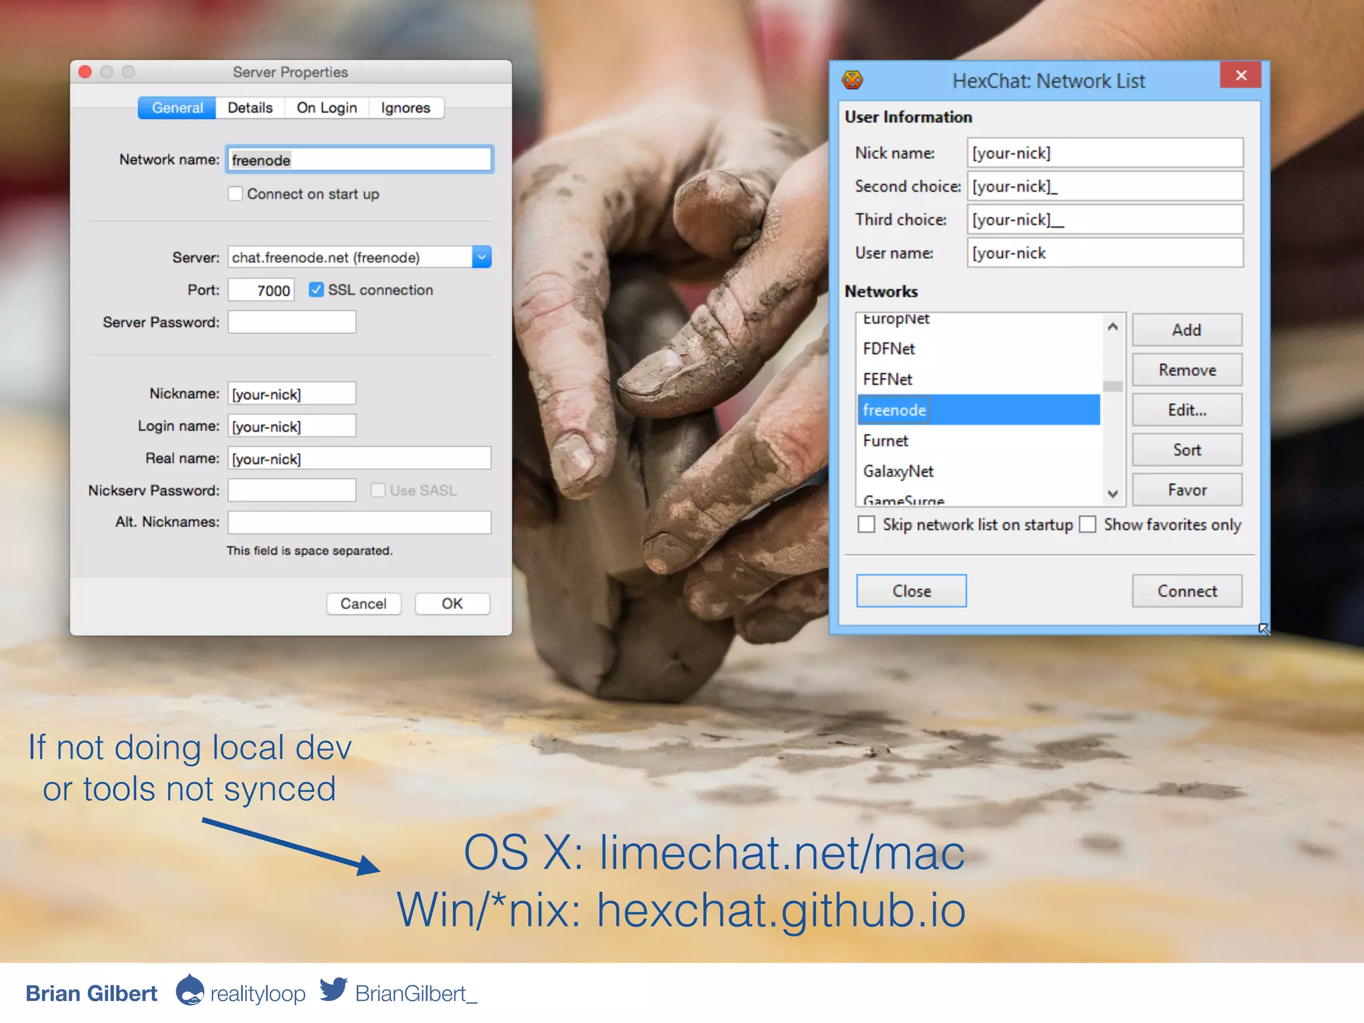Click the realityloop text link

click(x=258, y=993)
